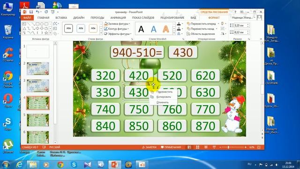Screen dimensions: 300x169
Task: Select the triangle shape in gallery
Action: pos(24,29)
